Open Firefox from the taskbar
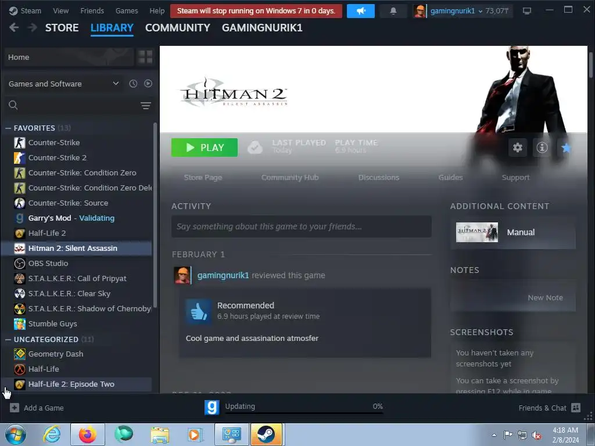This screenshot has height=446, width=595. click(x=88, y=434)
